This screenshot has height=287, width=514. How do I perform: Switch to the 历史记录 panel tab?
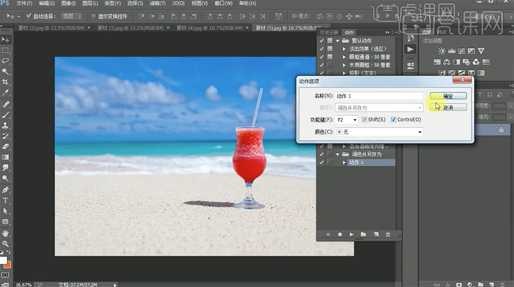(x=329, y=33)
